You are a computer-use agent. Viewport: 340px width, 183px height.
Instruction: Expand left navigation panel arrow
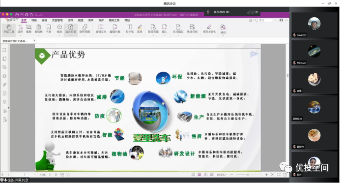click(9, 107)
